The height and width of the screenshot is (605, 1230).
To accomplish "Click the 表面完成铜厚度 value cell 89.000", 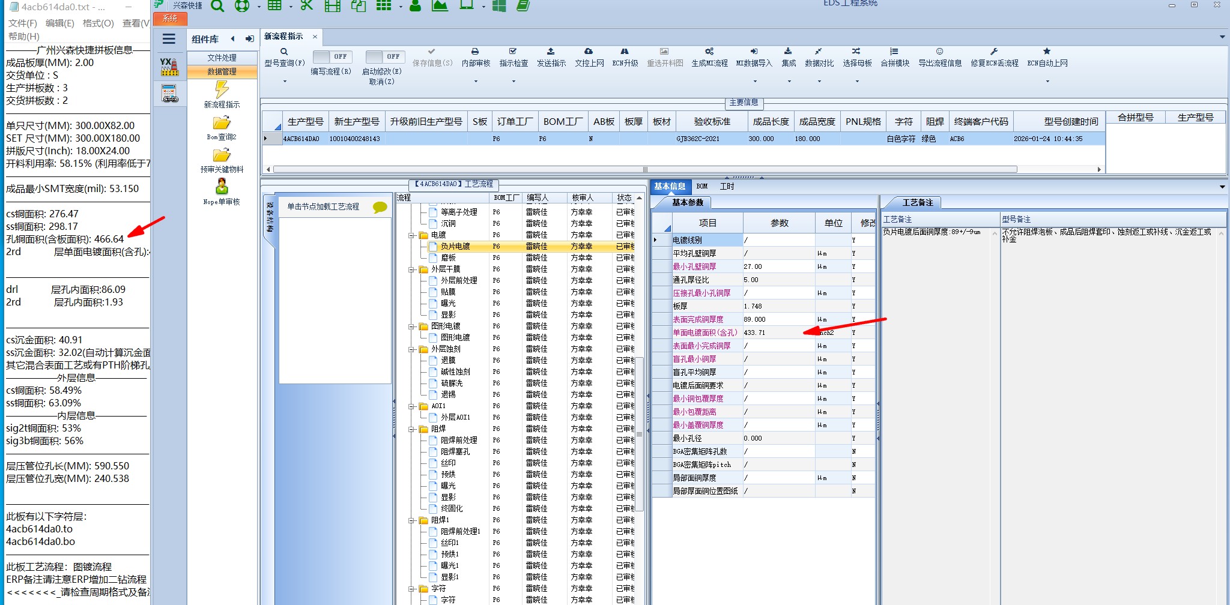I will tap(779, 319).
